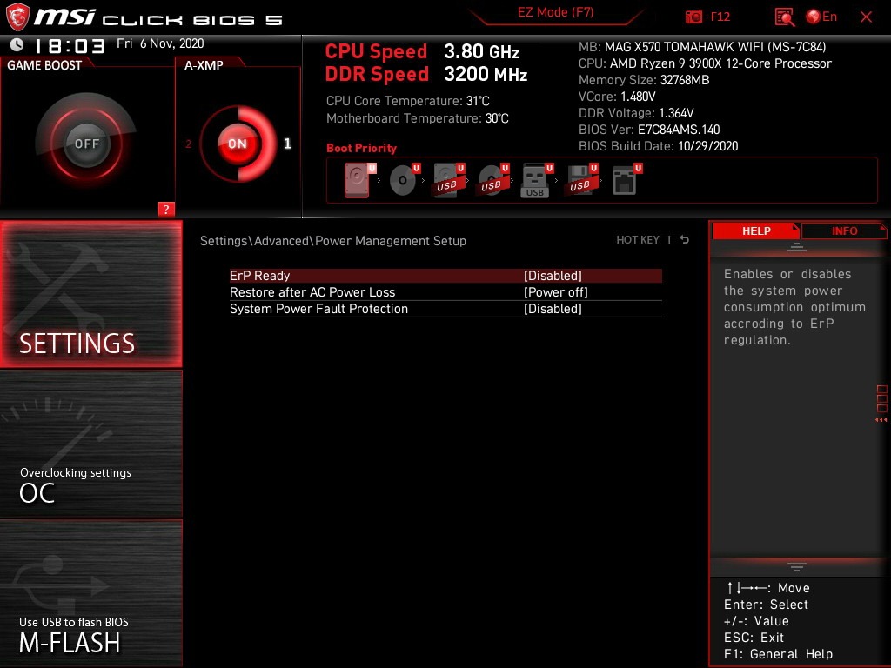The width and height of the screenshot is (891, 668).
Task: Open the M-FLASH BIOS flashing section
Action: point(90,592)
